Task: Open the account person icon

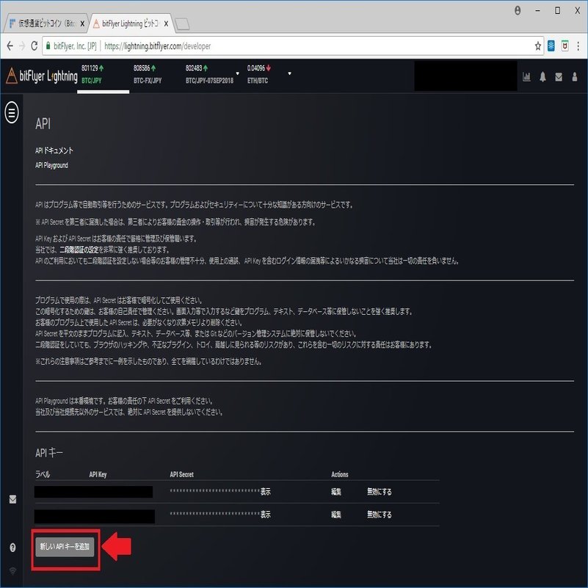Action: (x=575, y=76)
